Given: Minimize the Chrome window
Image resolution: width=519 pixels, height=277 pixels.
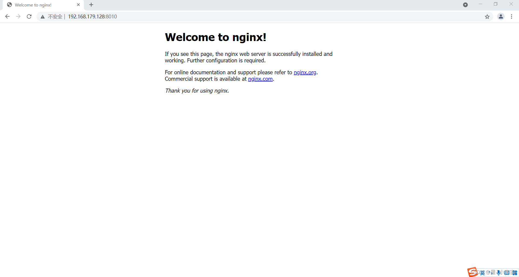Looking at the screenshot, I should (480, 4).
